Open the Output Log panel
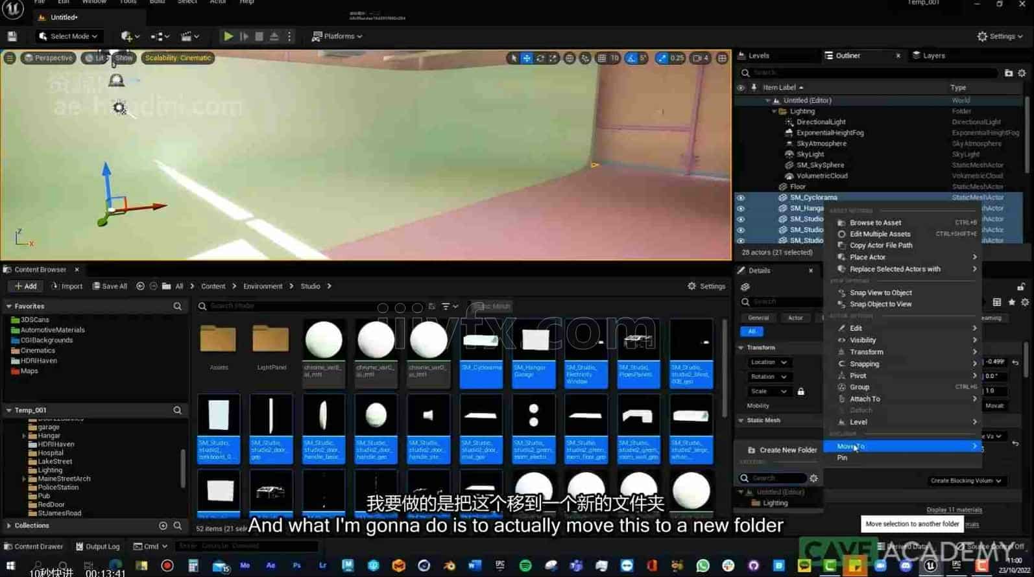The width and height of the screenshot is (1034, 577). click(97, 547)
